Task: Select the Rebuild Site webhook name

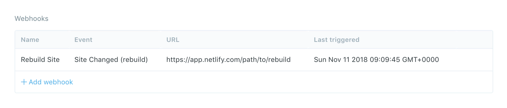Action: [x=40, y=60]
